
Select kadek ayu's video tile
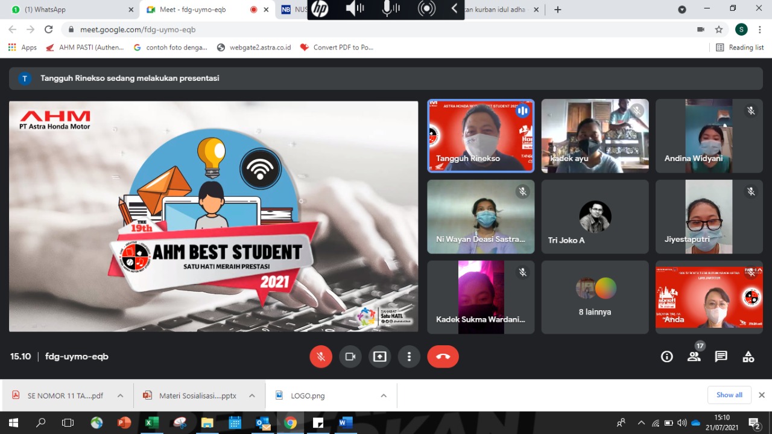[x=595, y=136]
